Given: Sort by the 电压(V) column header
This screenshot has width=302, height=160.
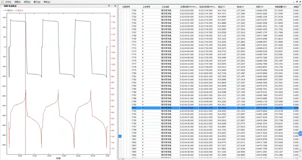Looking at the screenshot, I should pos(221,6).
